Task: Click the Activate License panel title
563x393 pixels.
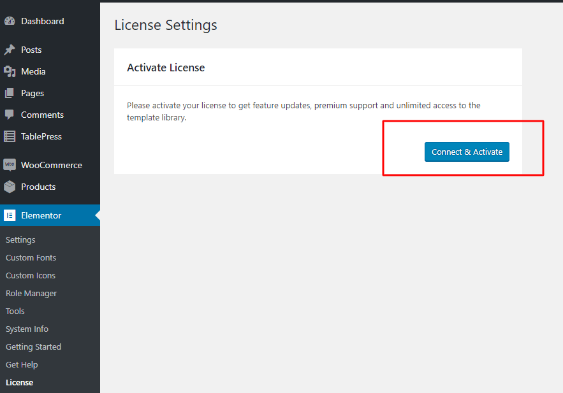Action: point(166,68)
